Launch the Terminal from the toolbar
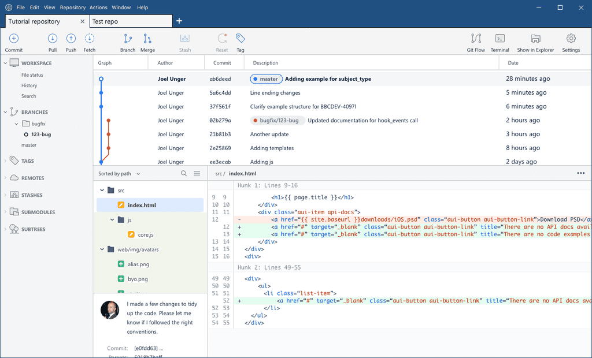This screenshot has height=358, width=592. pos(499,42)
